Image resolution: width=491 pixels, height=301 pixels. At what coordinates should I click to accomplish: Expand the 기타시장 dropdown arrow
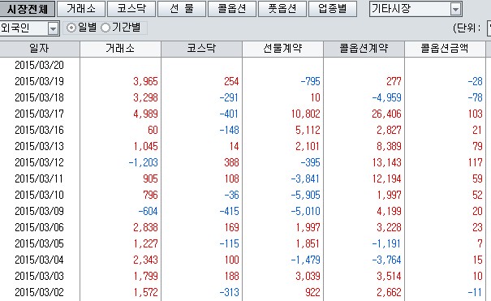pos(455,10)
